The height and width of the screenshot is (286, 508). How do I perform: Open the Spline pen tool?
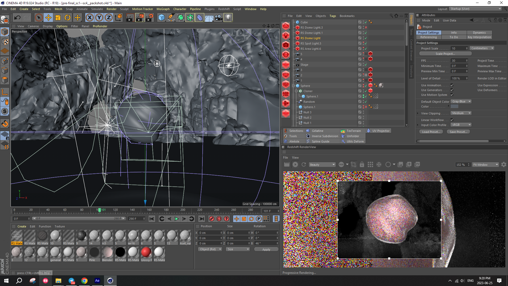171,18
